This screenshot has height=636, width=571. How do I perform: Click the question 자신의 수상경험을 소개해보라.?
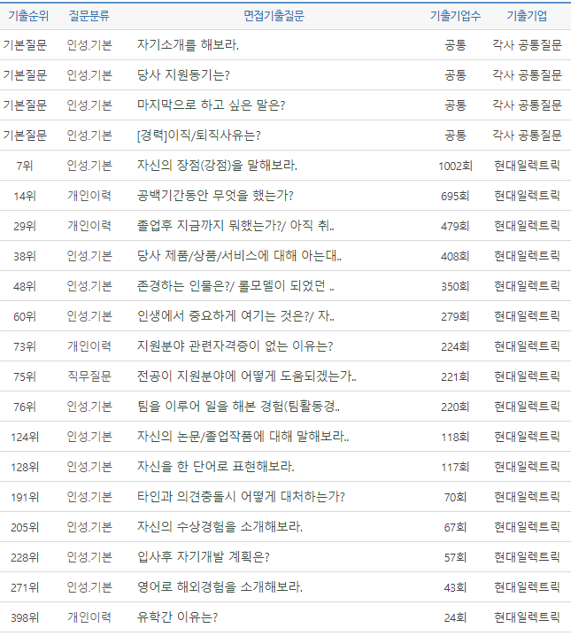220,527
